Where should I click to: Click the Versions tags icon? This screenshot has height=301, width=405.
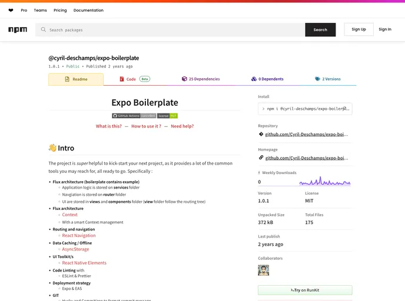click(317, 79)
